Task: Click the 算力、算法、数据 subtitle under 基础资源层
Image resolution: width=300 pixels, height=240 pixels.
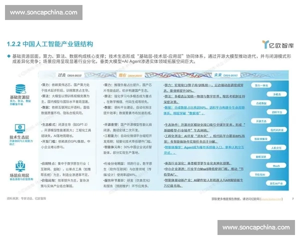Action: pos(20,102)
